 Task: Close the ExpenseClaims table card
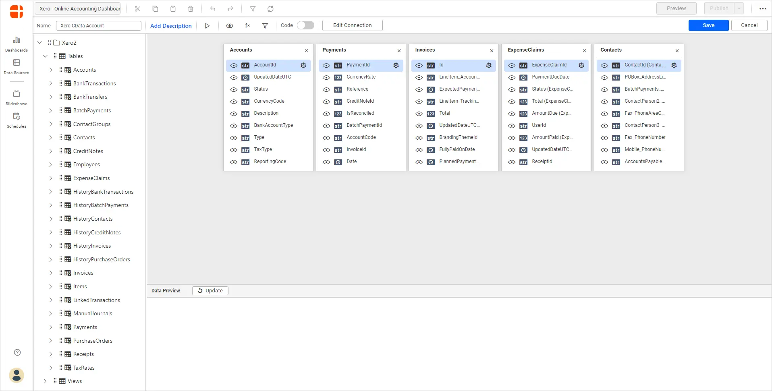pyautogui.click(x=585, y=51)
